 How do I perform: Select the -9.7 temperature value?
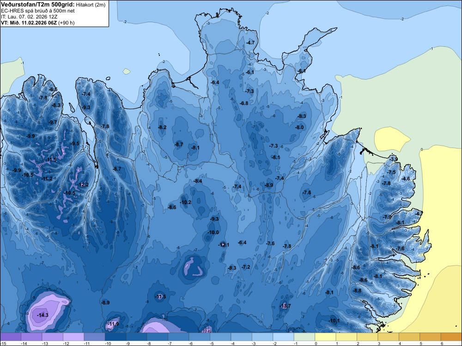[x=53, y=122]
